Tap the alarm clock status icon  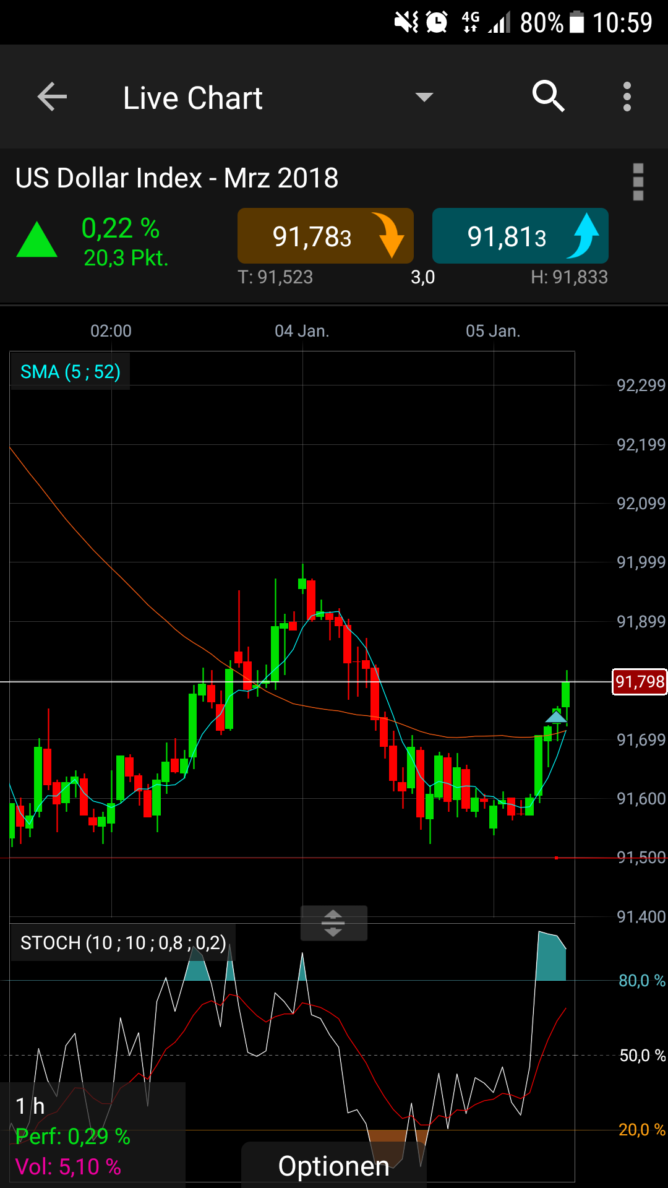(437, 22)
